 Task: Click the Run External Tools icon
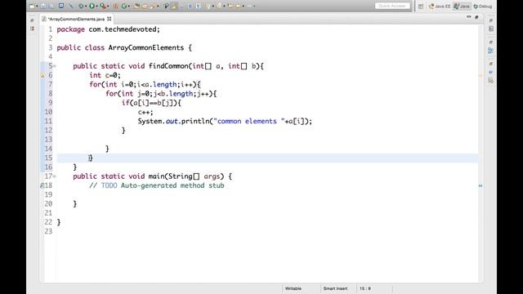[x=103, y=6]
